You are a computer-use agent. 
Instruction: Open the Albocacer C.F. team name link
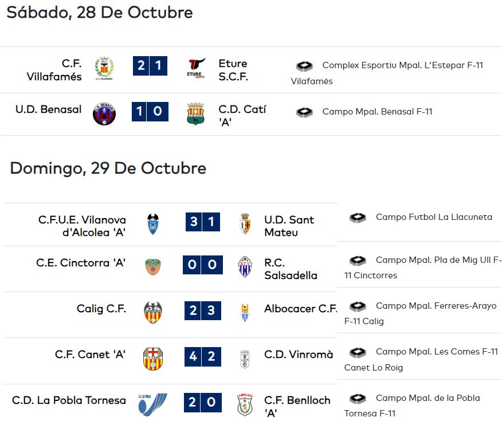pos(300,309)
